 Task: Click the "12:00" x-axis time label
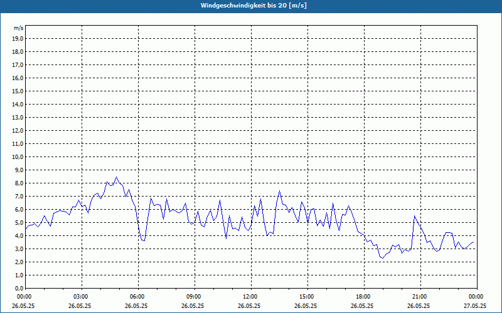pyautogui.click(x=250, y=297)
